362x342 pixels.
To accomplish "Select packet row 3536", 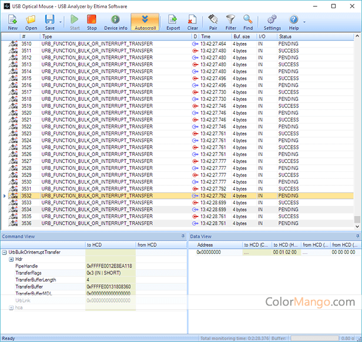I will pyautogui.click(x=181, y=224).
